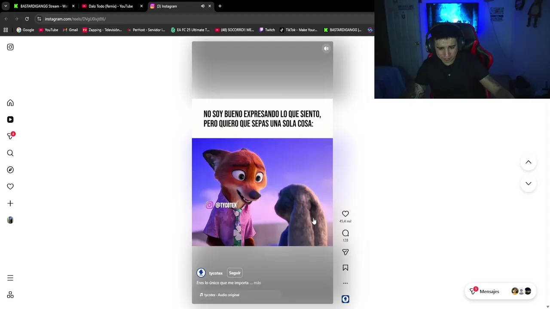
Task: Open profile avatar in left sidebar
Action: coord(10,220)
